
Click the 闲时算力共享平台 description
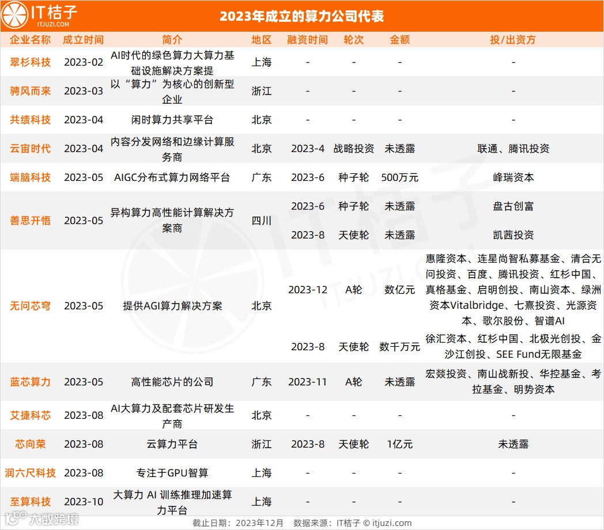coord(172,120)
